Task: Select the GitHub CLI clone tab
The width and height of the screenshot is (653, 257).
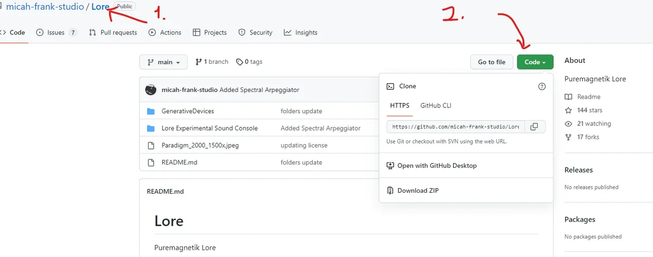Action: coord(436,105)
